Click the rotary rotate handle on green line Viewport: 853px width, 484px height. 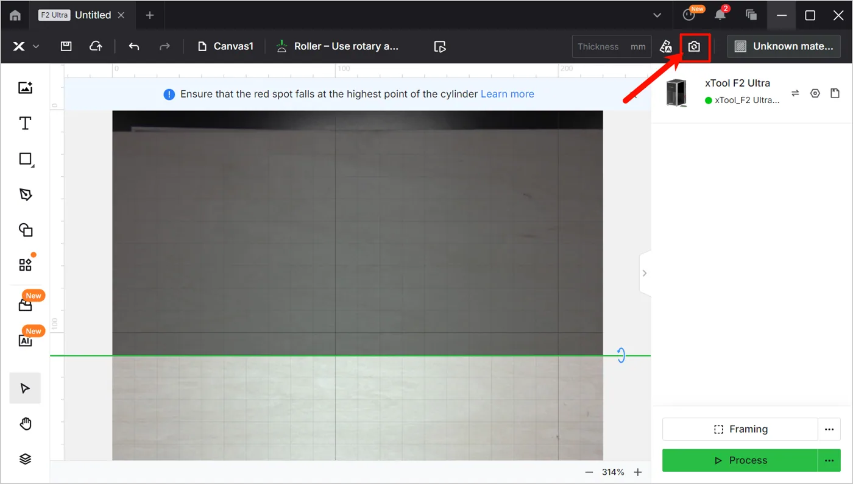(621, 355)
